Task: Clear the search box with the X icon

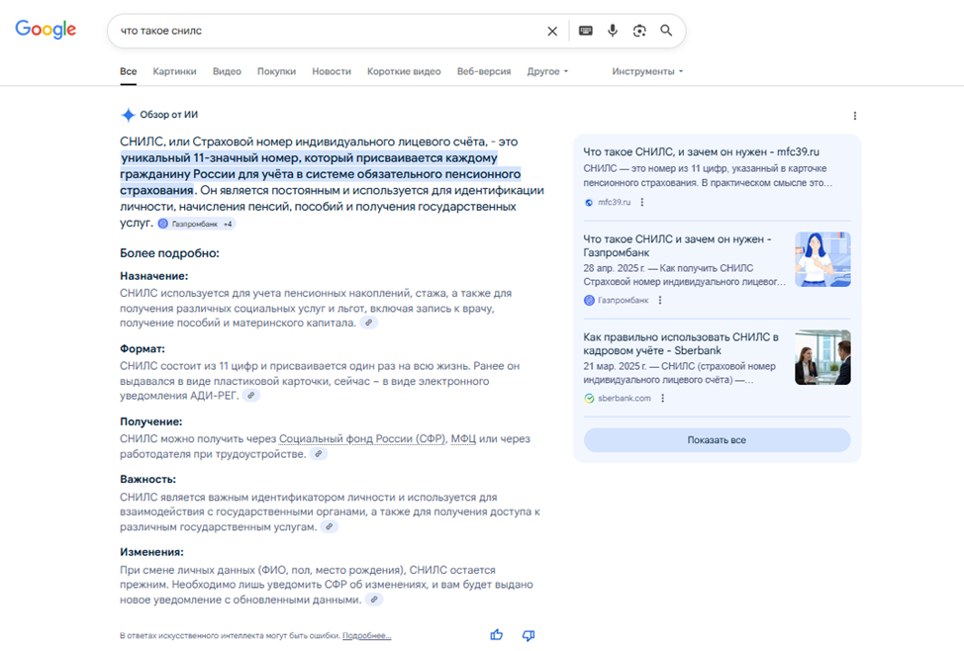Action: pyautogui.click(x=552, y=31)
